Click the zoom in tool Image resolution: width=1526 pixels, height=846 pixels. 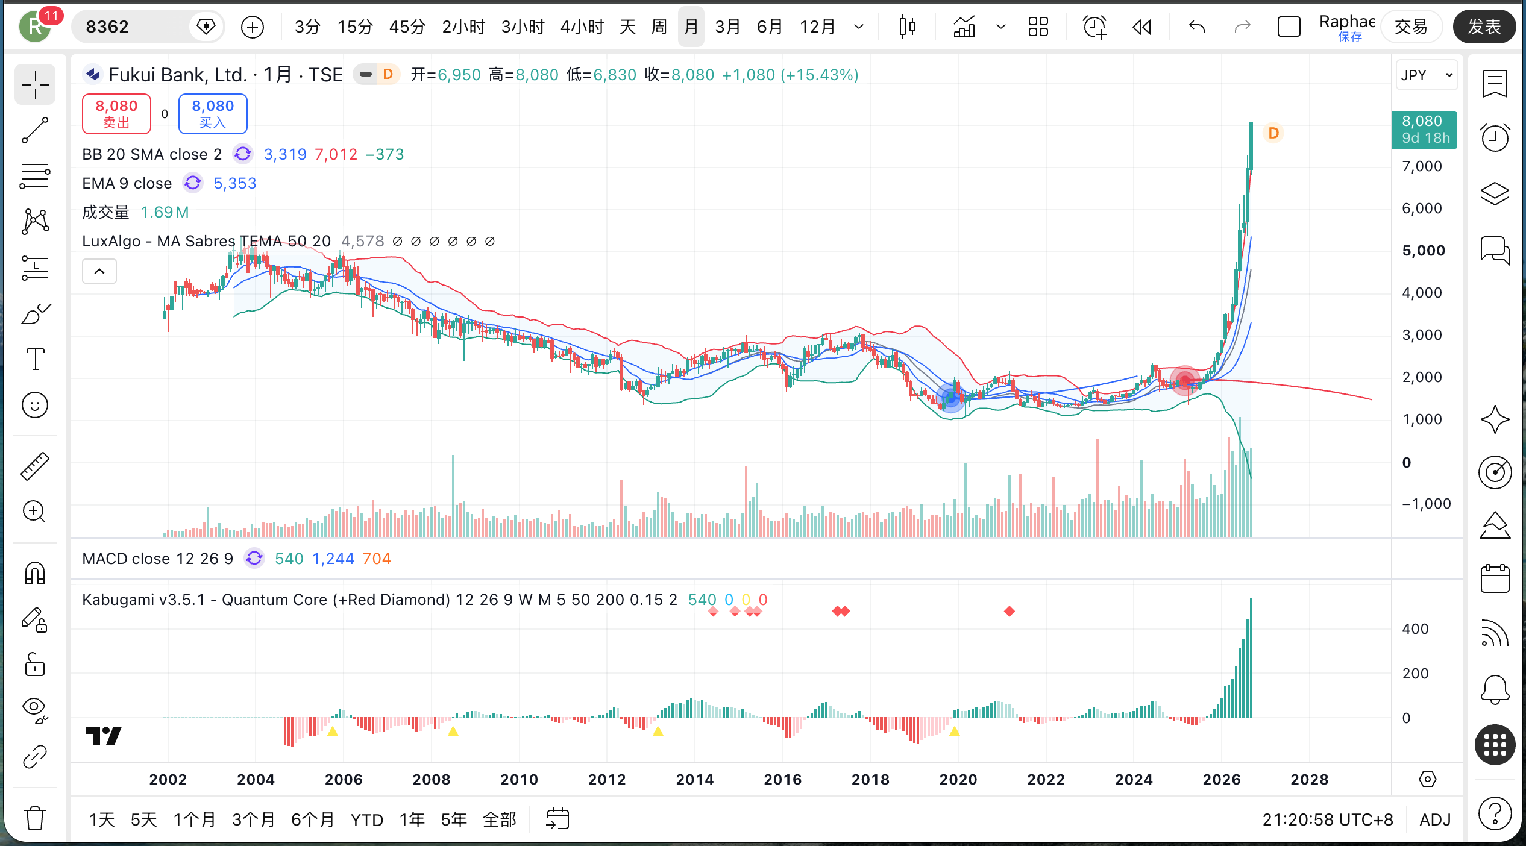tap(35, 512)
